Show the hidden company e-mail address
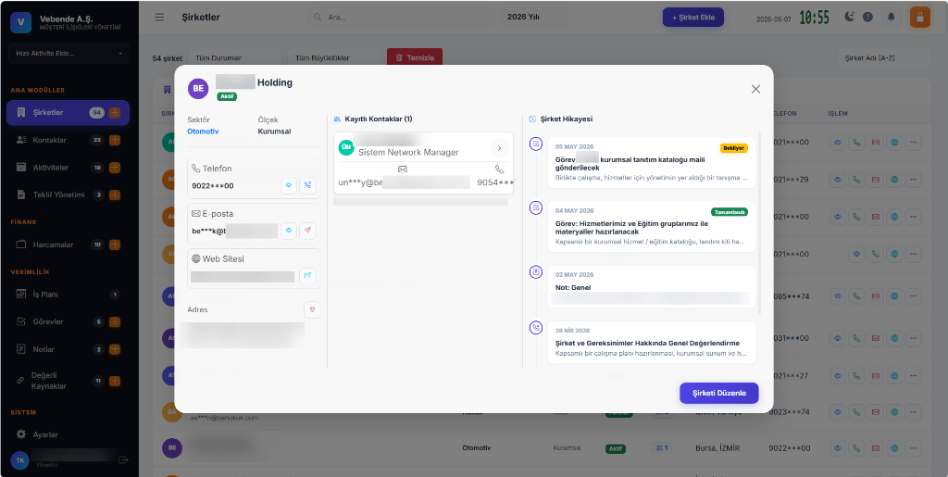Screen dimensions: 948x477 [289, 231]
